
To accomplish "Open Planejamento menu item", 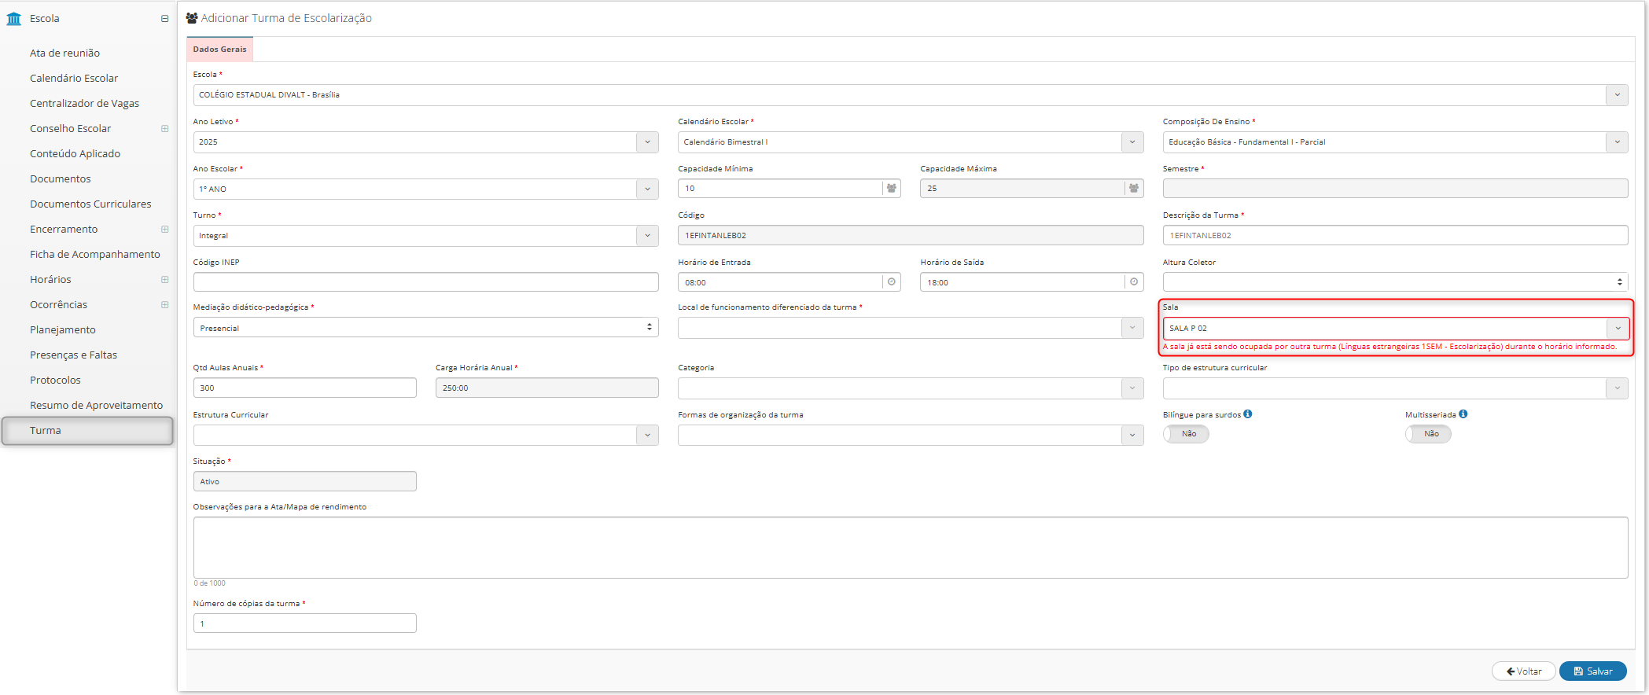I will (x=62, y=329).
